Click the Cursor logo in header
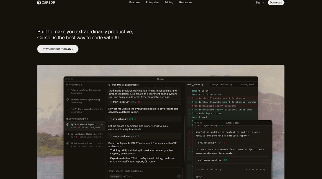The image size is (322, 179). coord(46,3)
